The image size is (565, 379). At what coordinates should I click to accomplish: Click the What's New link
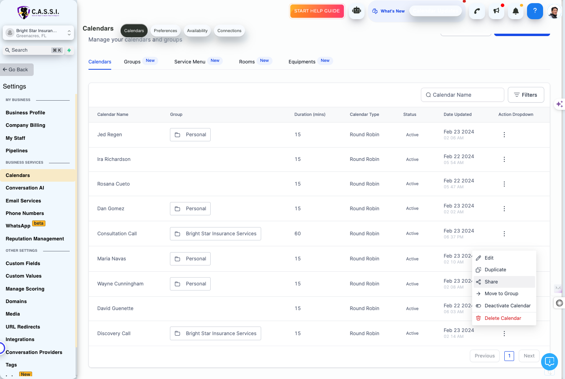388,11
